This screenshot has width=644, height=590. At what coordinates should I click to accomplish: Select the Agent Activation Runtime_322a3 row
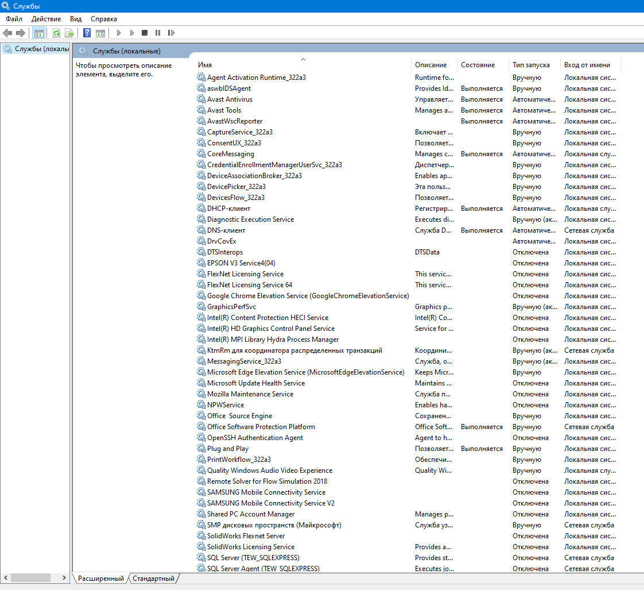point(408,78)
